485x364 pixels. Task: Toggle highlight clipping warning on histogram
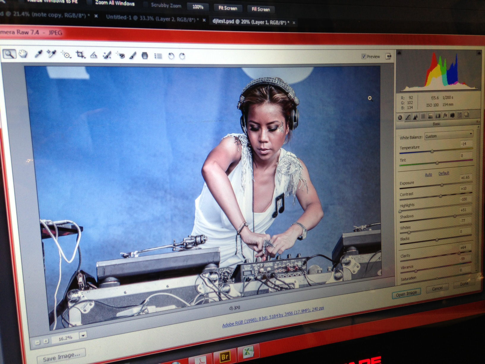pyautogui.click(x=479, y=53)
